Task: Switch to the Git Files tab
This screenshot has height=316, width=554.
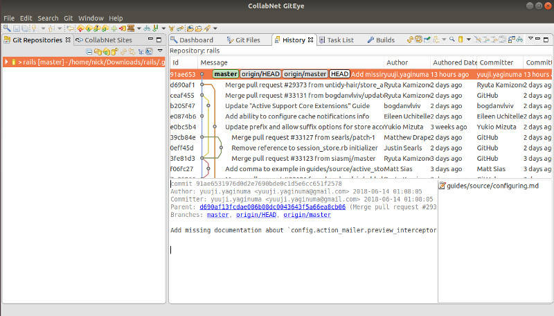Action: 242,40
